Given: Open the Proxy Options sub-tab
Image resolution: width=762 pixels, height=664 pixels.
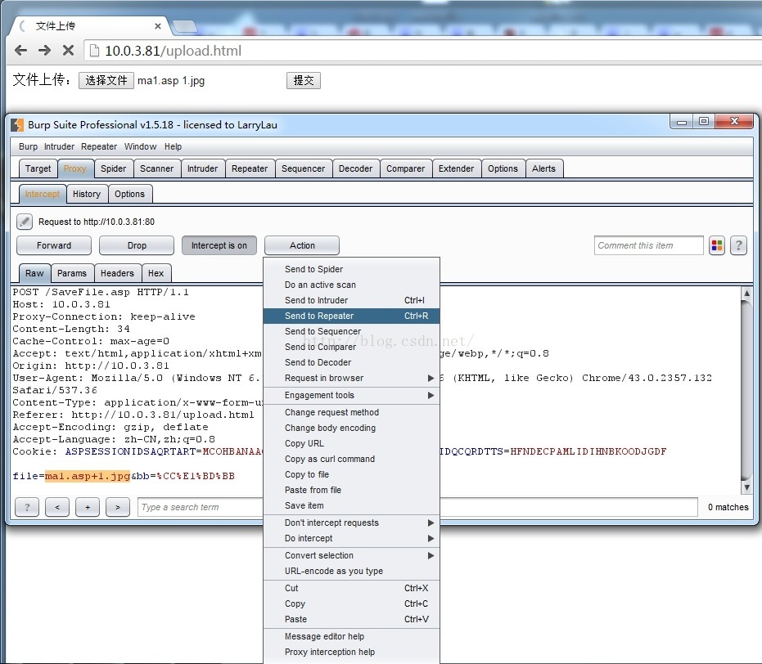Looking at the screenshot, I should point(129,194).
